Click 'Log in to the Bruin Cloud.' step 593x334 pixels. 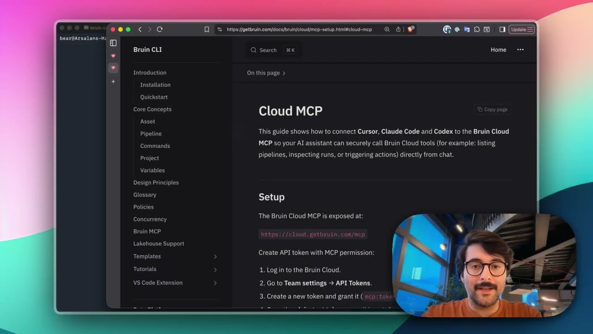tap(303, 270)
